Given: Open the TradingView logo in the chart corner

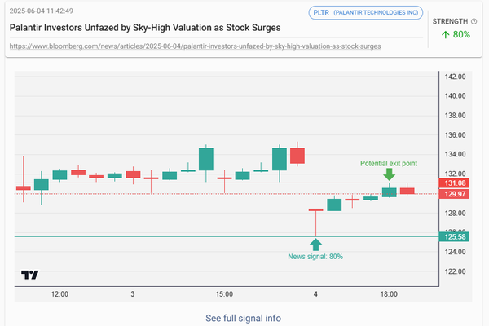Looking at the screenshot, I should coord(30,275).
